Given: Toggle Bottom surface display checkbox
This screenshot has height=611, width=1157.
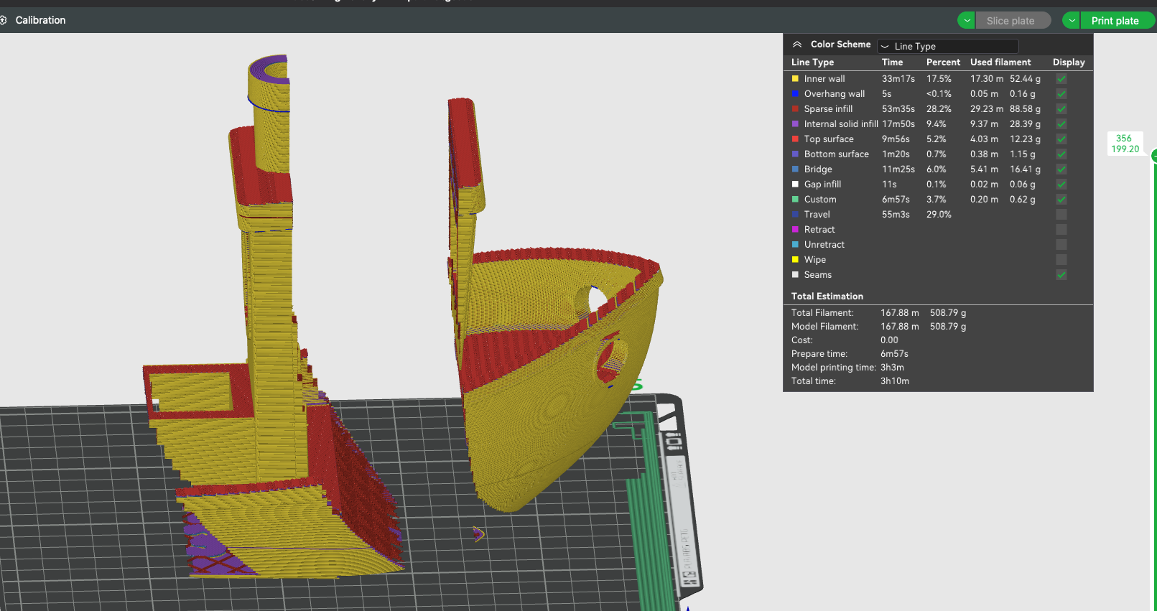Looking at the screenshot, I should 1061,154.
